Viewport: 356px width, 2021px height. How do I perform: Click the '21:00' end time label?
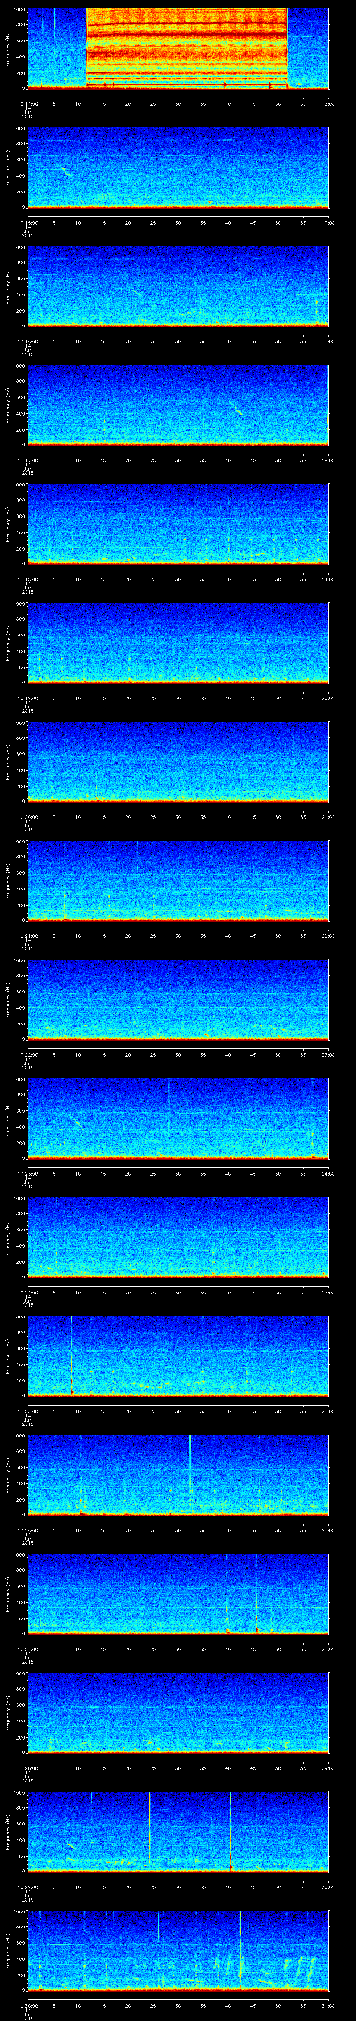click(x=328, y=817)
